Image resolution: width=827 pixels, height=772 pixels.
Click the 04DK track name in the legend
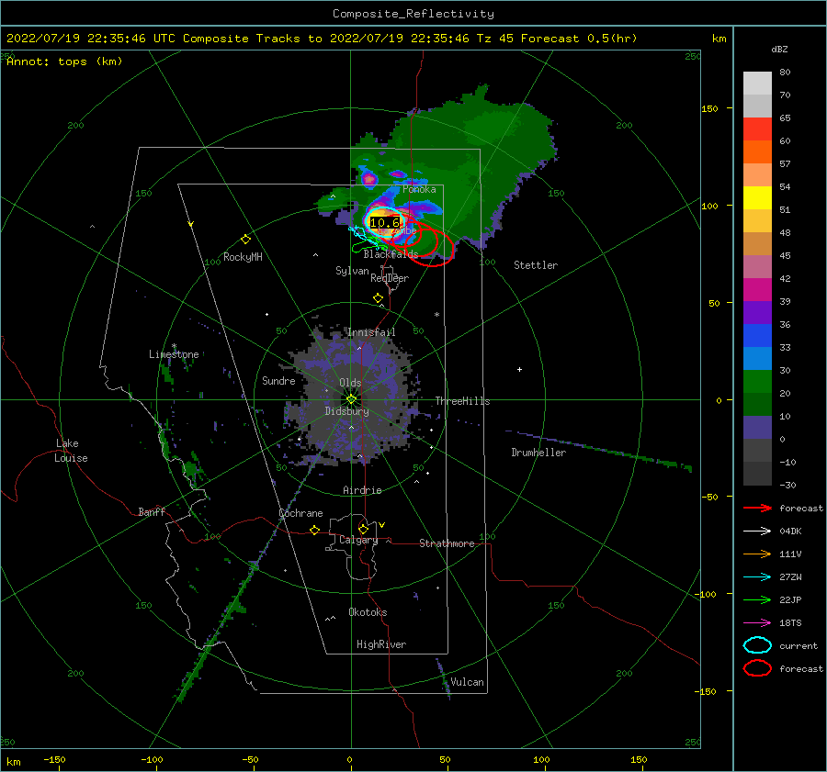pyautogui.click(x=790, y=531)
